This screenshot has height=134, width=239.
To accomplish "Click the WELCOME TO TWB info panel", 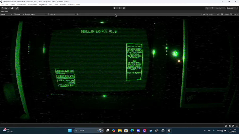I will 134,62.
